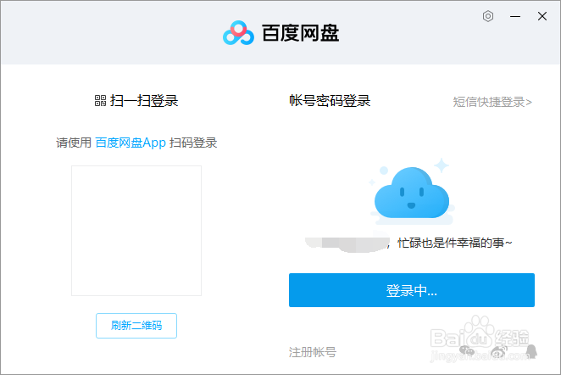Close the Baidu Netdisk login window
The width and height of the screenshot is (561, 375).
(x=542, y=16)
